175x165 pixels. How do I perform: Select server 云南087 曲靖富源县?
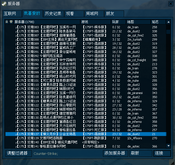pos(86,35)
